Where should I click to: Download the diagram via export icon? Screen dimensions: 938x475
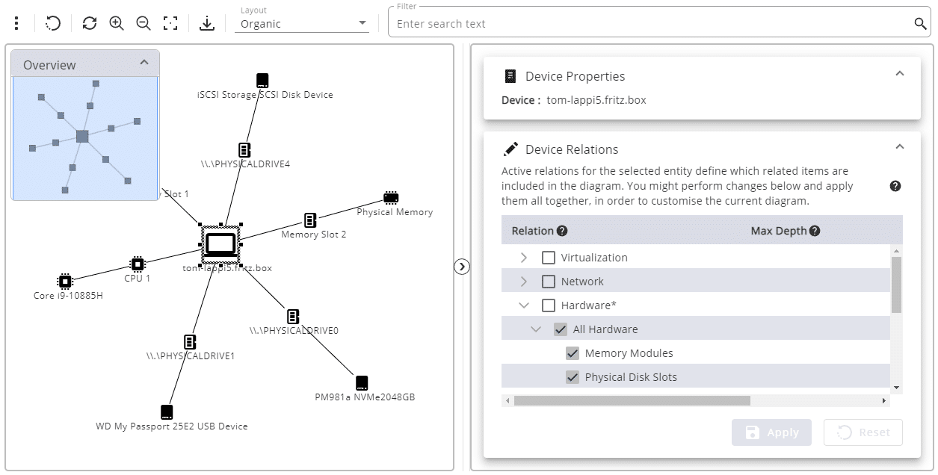point(207,23)
